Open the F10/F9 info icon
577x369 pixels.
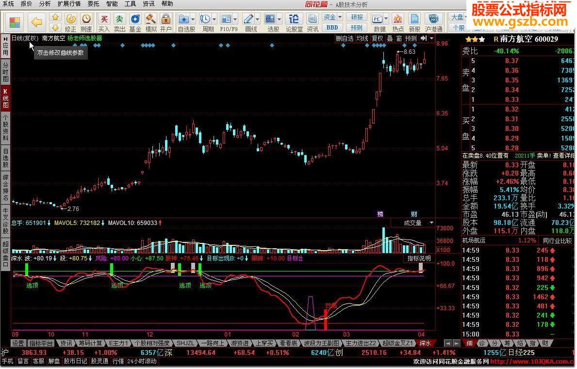pos(226,19)
